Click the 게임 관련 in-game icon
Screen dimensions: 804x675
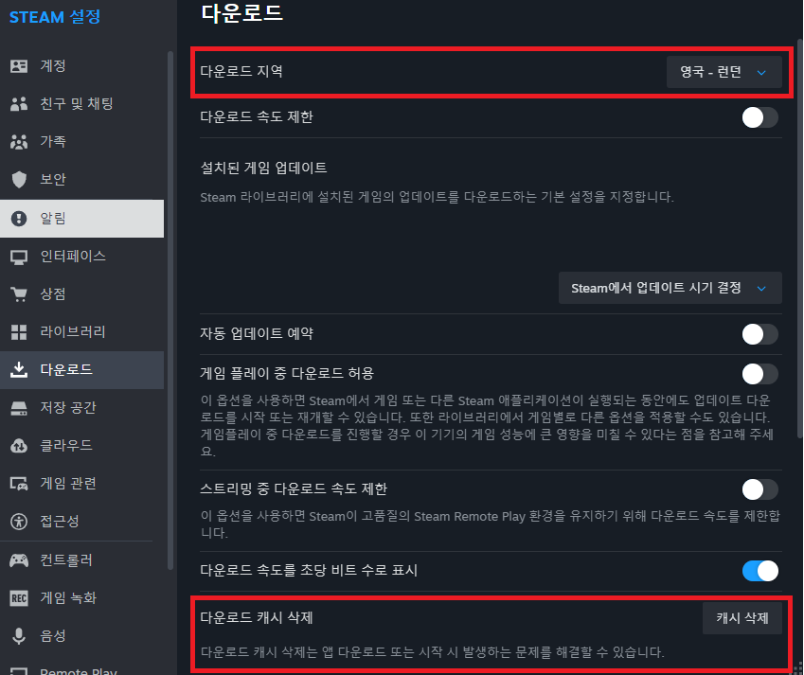pos(19,484)
